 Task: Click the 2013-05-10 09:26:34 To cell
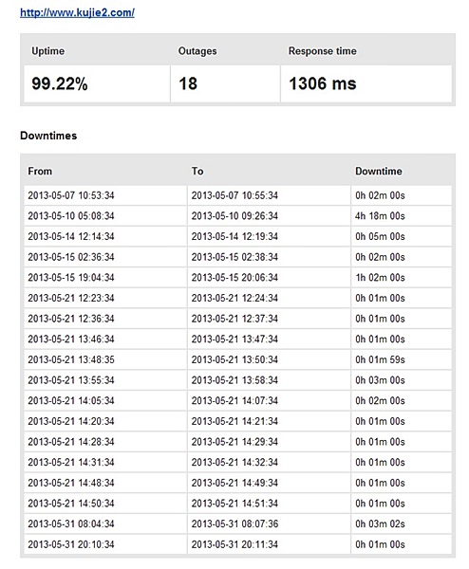(x=269, y=216)
